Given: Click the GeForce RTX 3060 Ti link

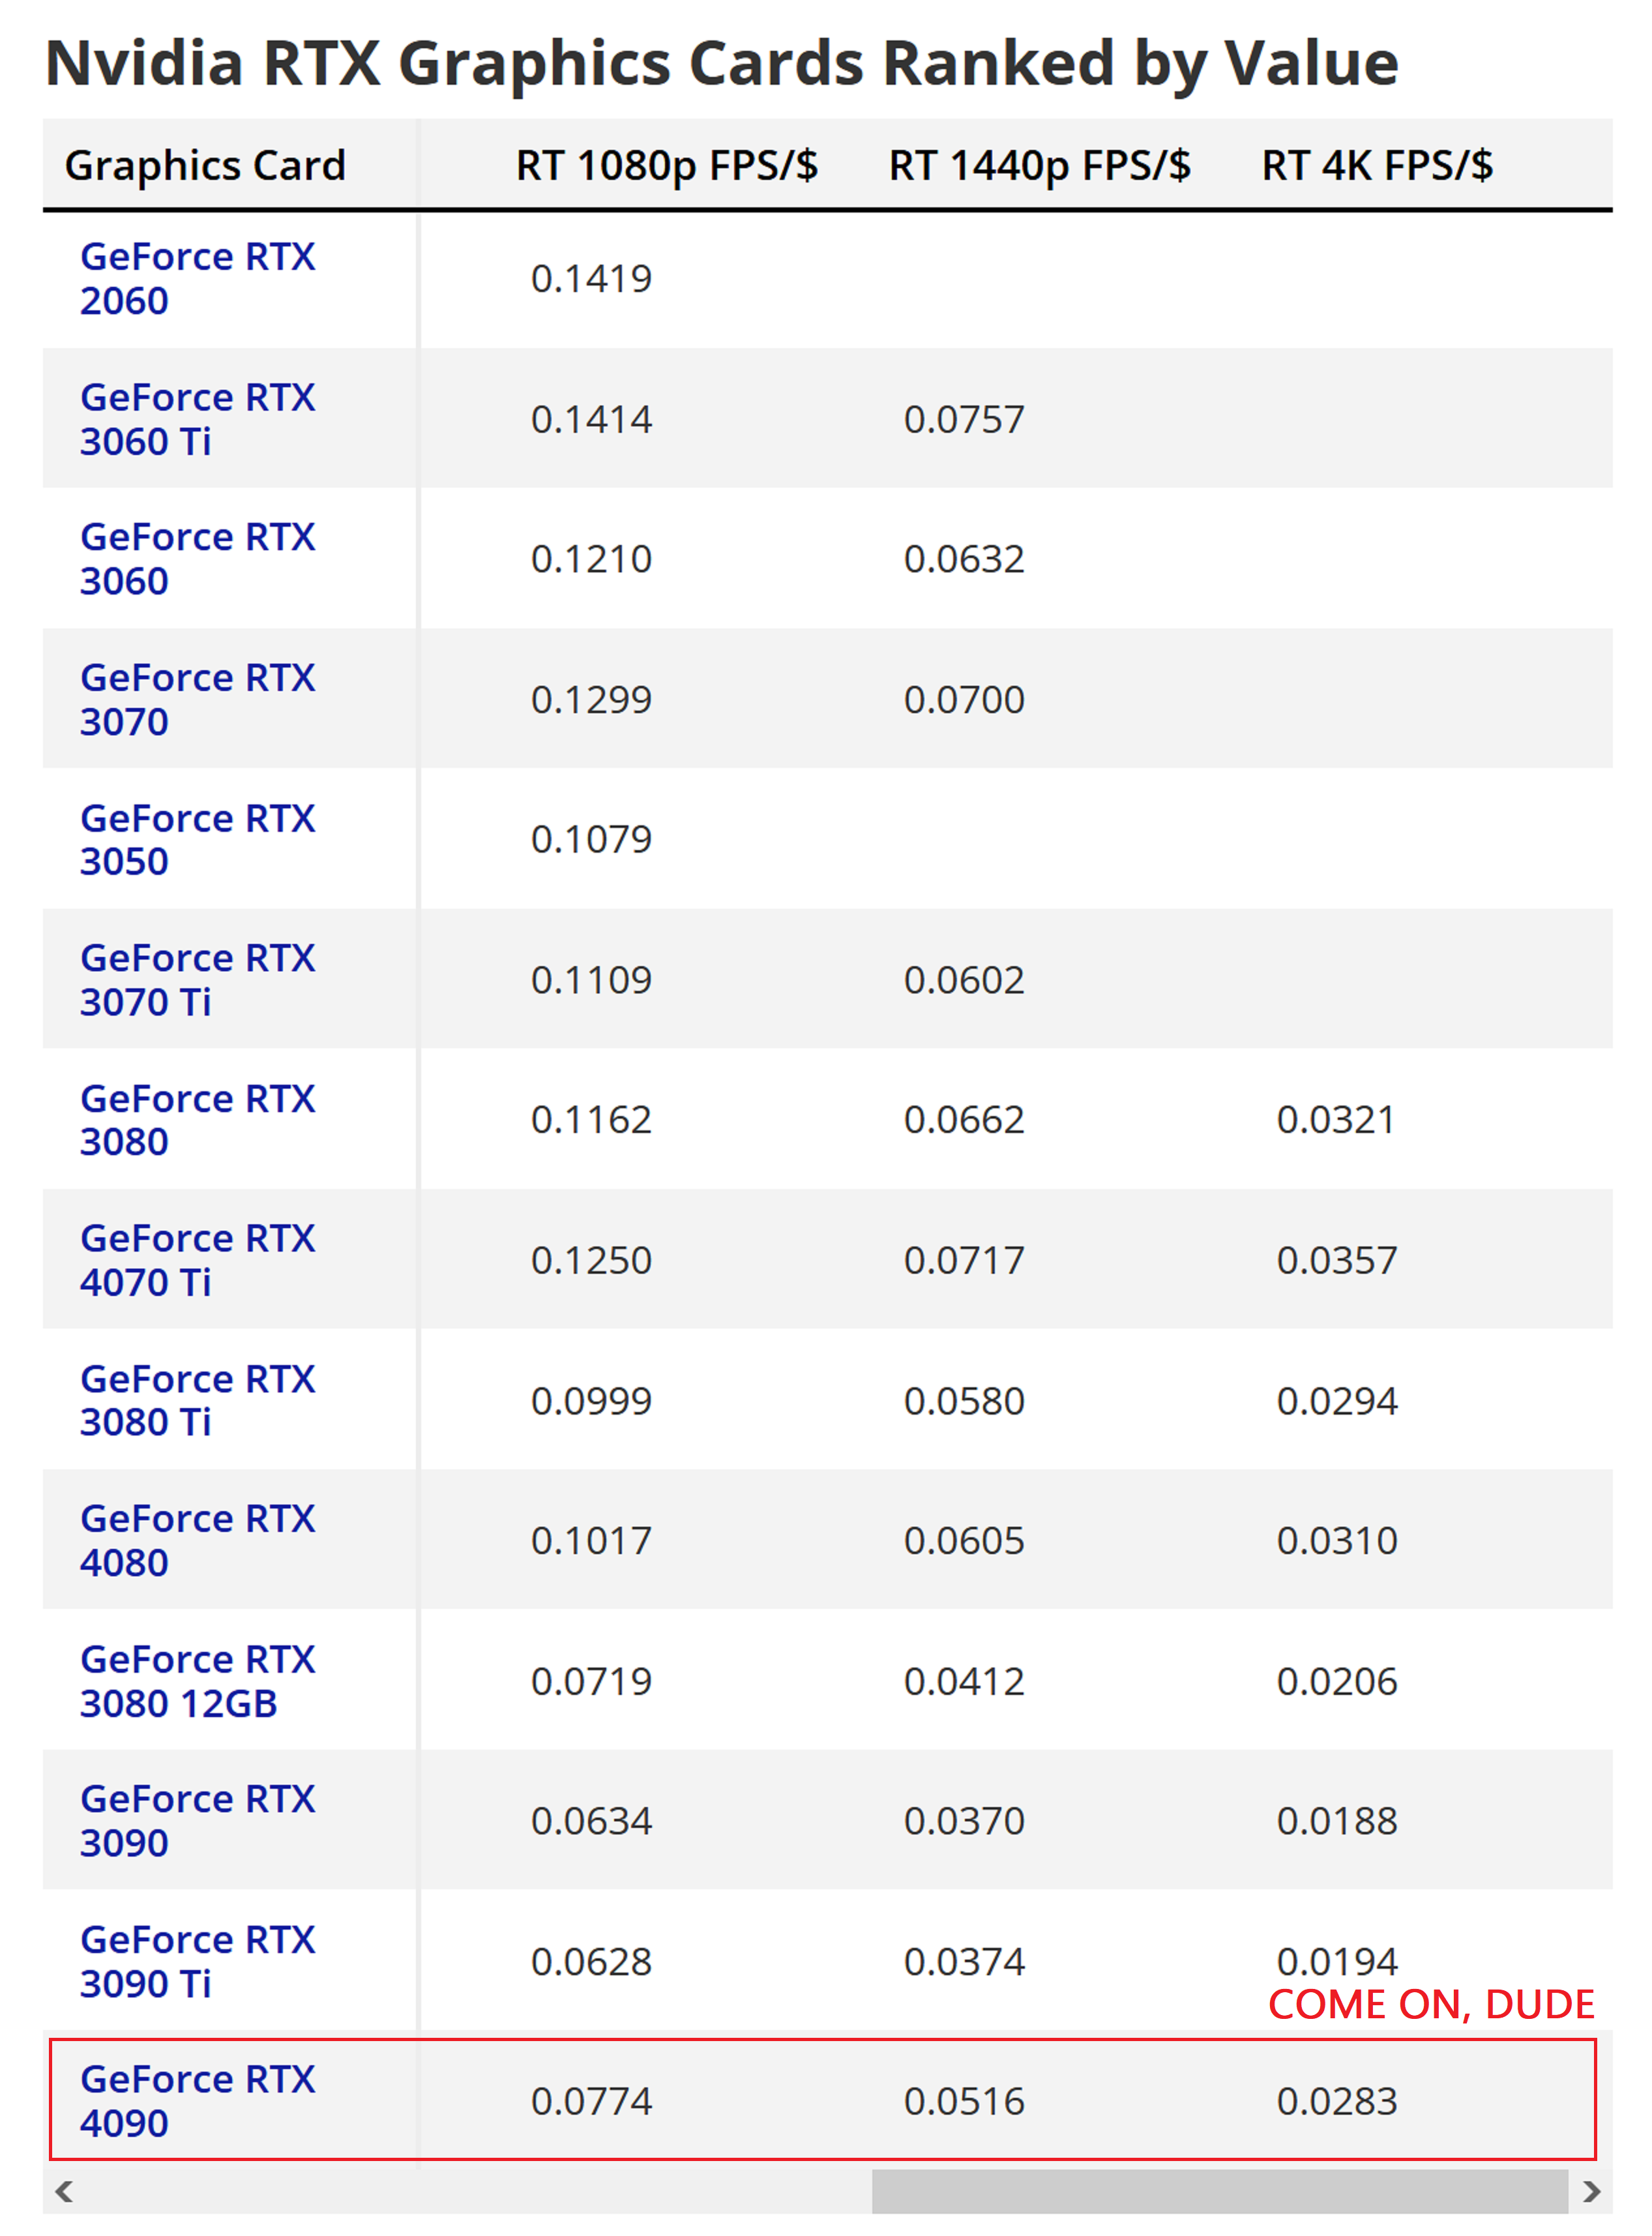Looking at the screenshot, I should 197,419.
